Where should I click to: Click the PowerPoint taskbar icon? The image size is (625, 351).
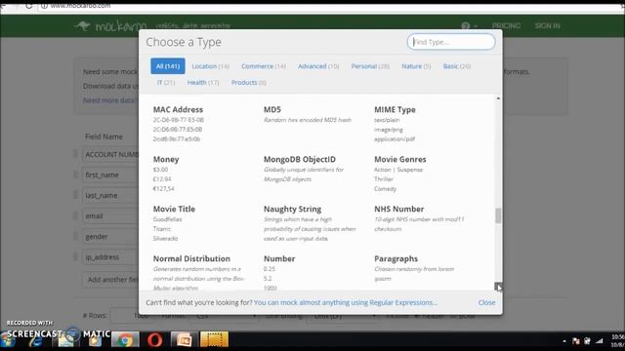(184, 340)
